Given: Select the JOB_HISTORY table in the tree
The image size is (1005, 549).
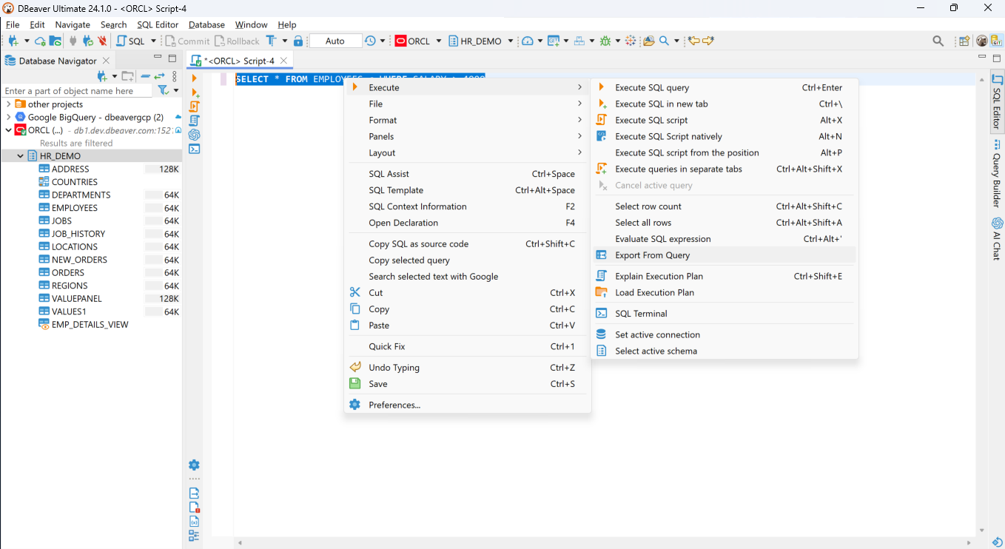Looking at the screenshot, I should (x=78, y=234).
